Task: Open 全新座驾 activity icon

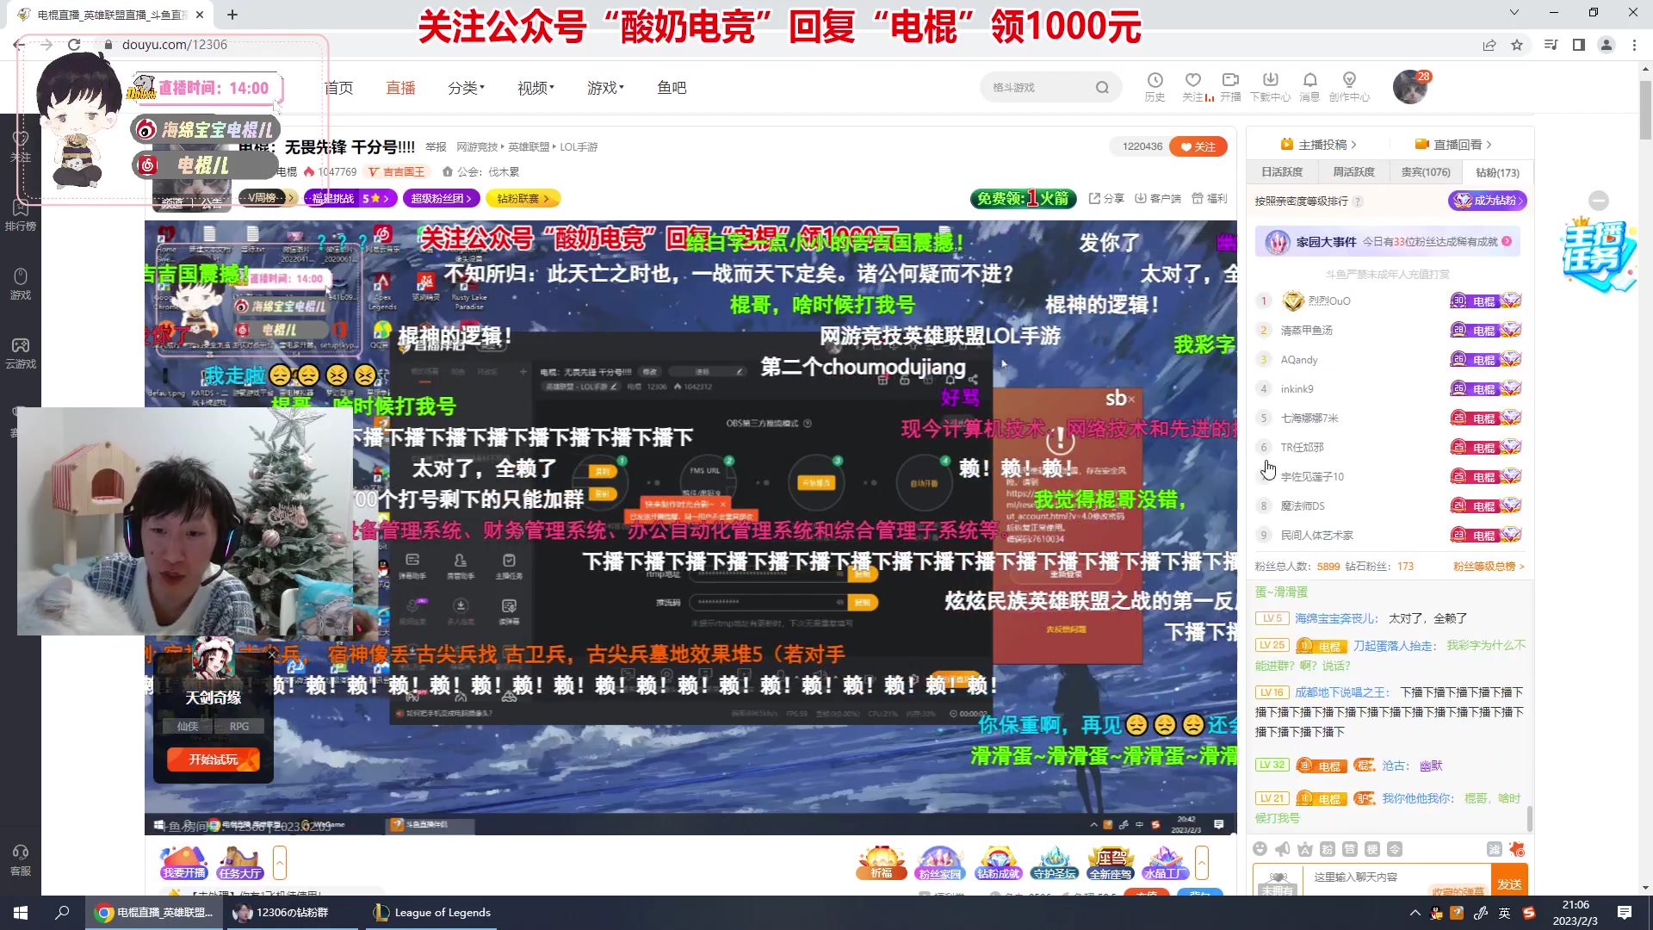Action: 1111,862
